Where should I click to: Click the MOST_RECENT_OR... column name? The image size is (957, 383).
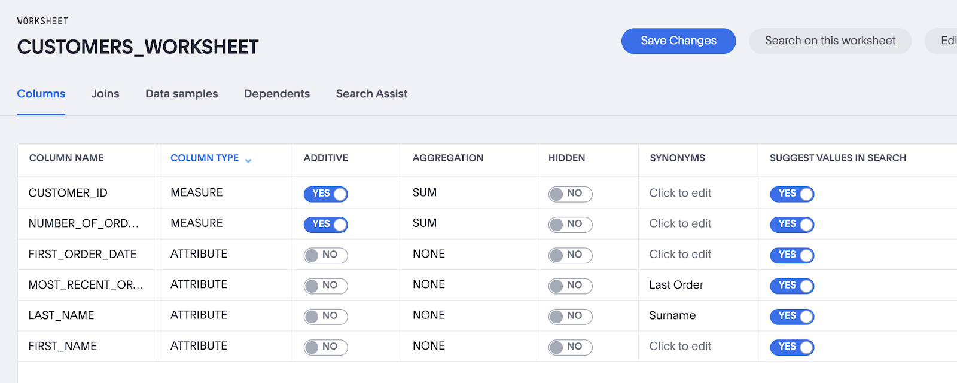point(86,285)
